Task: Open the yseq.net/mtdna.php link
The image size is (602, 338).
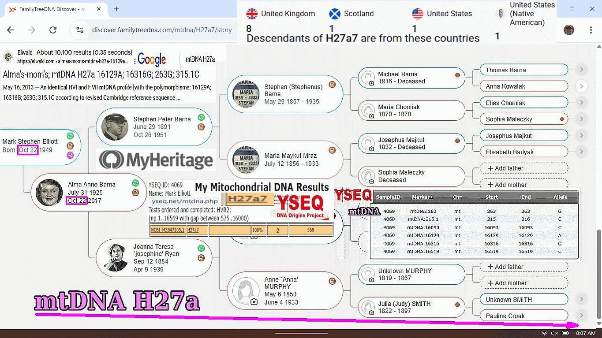Action: point(185,201)
